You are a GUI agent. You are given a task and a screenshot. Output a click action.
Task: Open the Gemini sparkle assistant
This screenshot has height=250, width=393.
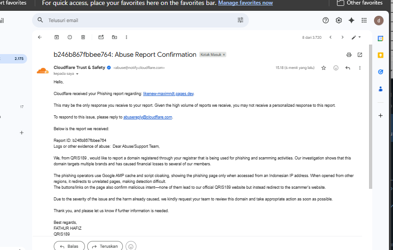tap(351, 20)
